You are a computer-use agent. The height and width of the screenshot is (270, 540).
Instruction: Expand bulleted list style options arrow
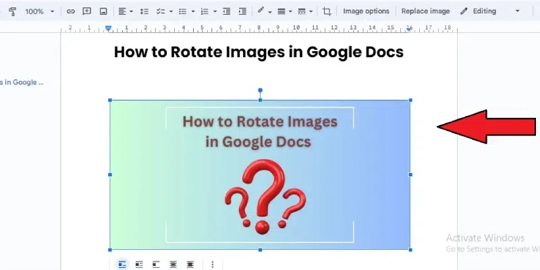tap(193, 11)
